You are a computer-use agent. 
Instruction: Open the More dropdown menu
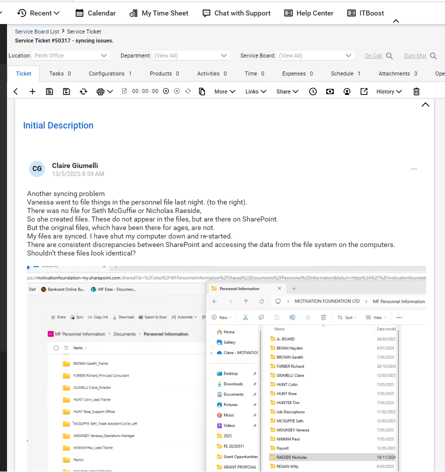click(x=224, y=91)
